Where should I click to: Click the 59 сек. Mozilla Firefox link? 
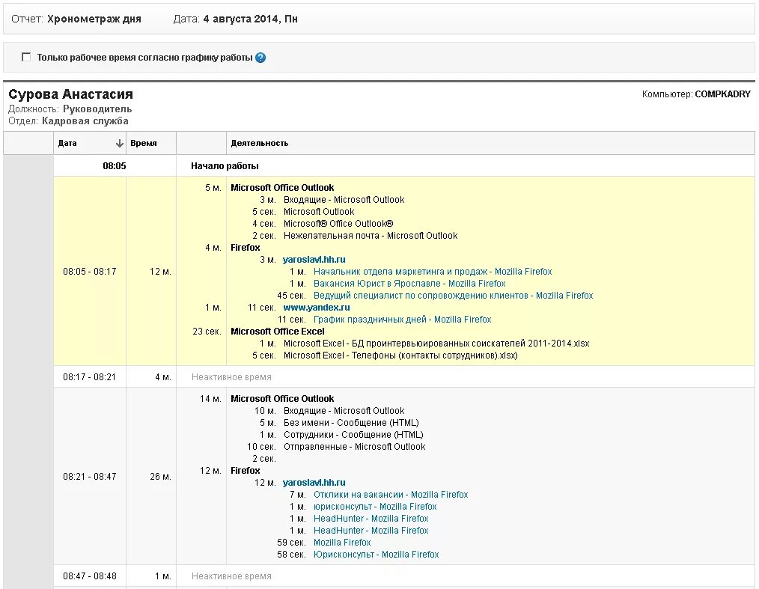point(342,543)
